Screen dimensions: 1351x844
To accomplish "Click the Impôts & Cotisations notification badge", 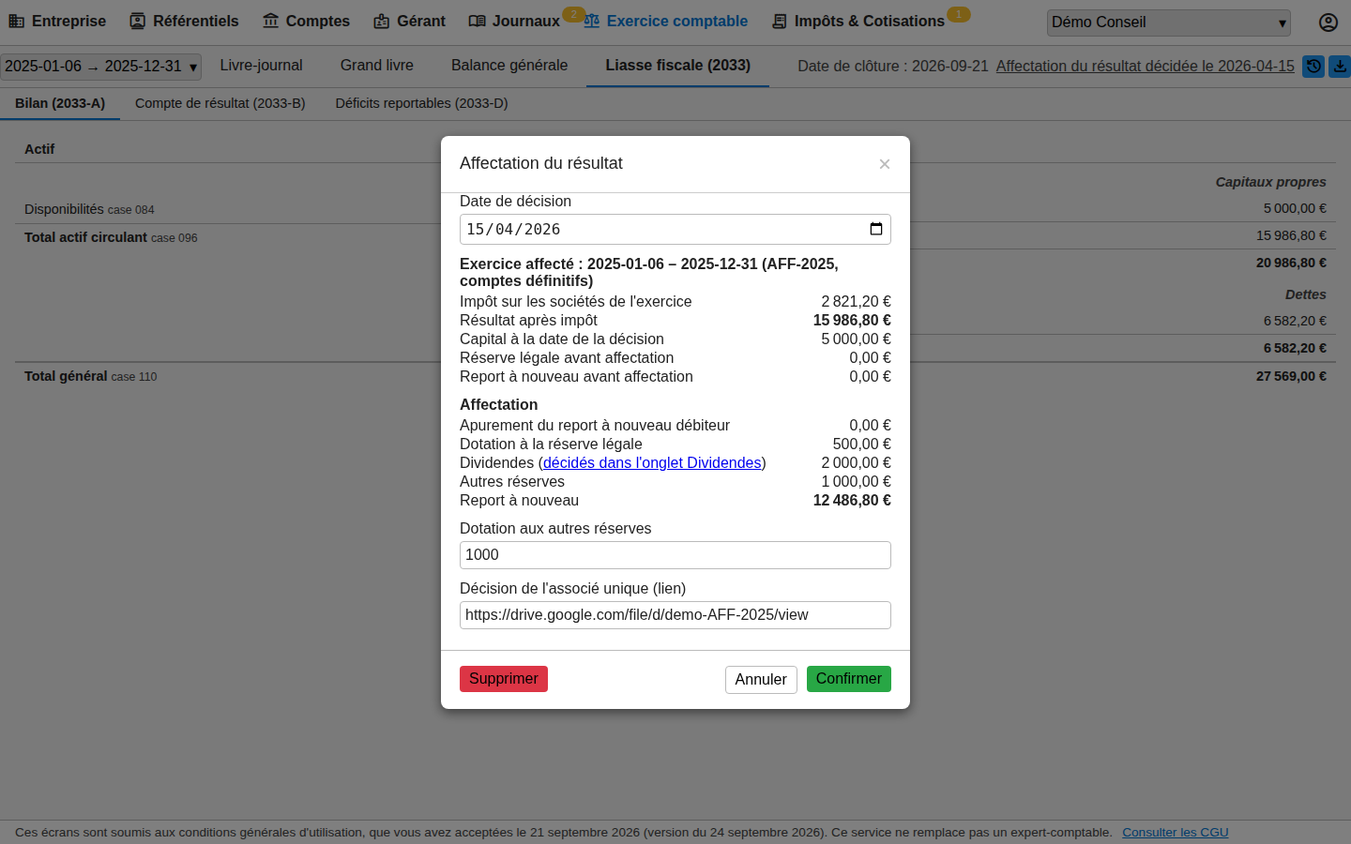I will pos(958,14).
